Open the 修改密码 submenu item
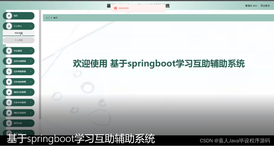 pyautogui.click(x=19, y=33)
